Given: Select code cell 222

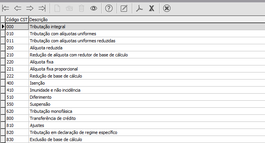Looking at the screenshot, I should tap(17, 76).
